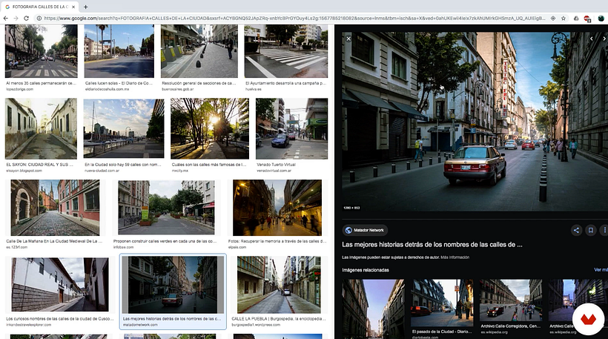
Task: Select the FOTOGRAFIA CALLES DE LA tab
Action: [x=39, y=7]
